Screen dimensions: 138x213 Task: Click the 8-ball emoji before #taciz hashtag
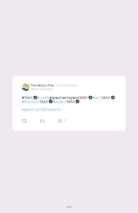coord(90,98)
